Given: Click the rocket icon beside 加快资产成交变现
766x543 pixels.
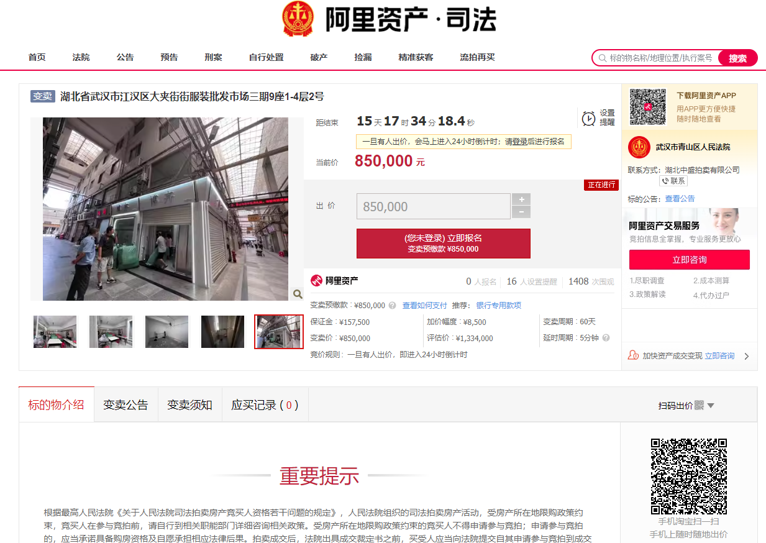Looking at the screenshot, I should click(633, 355).
